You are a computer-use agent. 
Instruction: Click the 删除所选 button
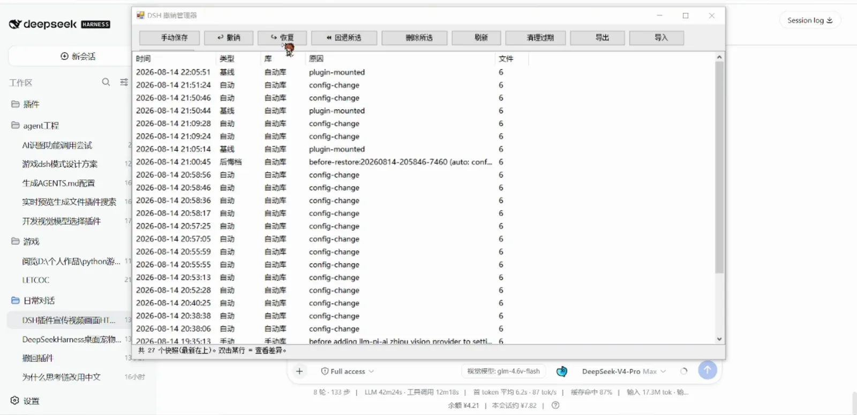click(415, 37)
